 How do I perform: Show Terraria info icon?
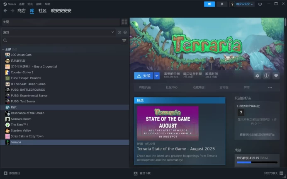point(267,76)
